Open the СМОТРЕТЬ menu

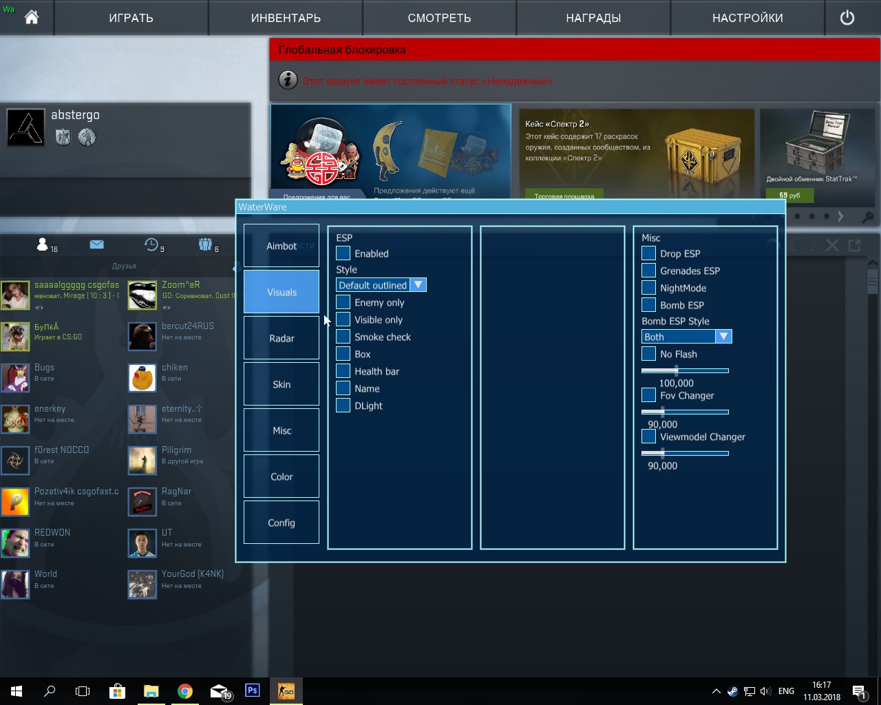click(439, 18)
